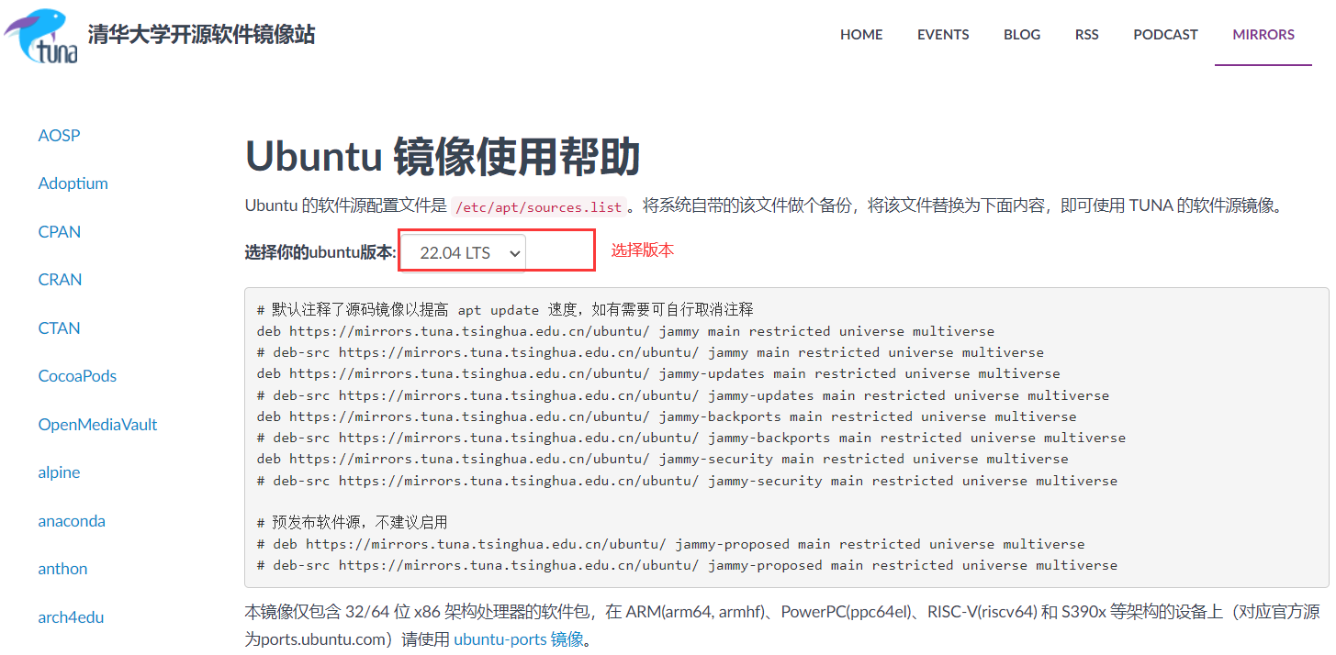This screenshot has width=1336, height=655.
Task: Go to the EVENTS page
Action: pos(943,35)
